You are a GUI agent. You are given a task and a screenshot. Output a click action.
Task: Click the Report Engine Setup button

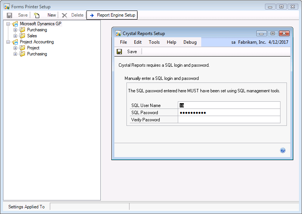point(112,15)
